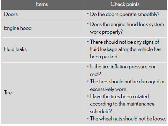Image resolution: width=168 pixels, height=126 pixels.
Task: Click the tire inflation pressure question
Action: tap(124, 70)
